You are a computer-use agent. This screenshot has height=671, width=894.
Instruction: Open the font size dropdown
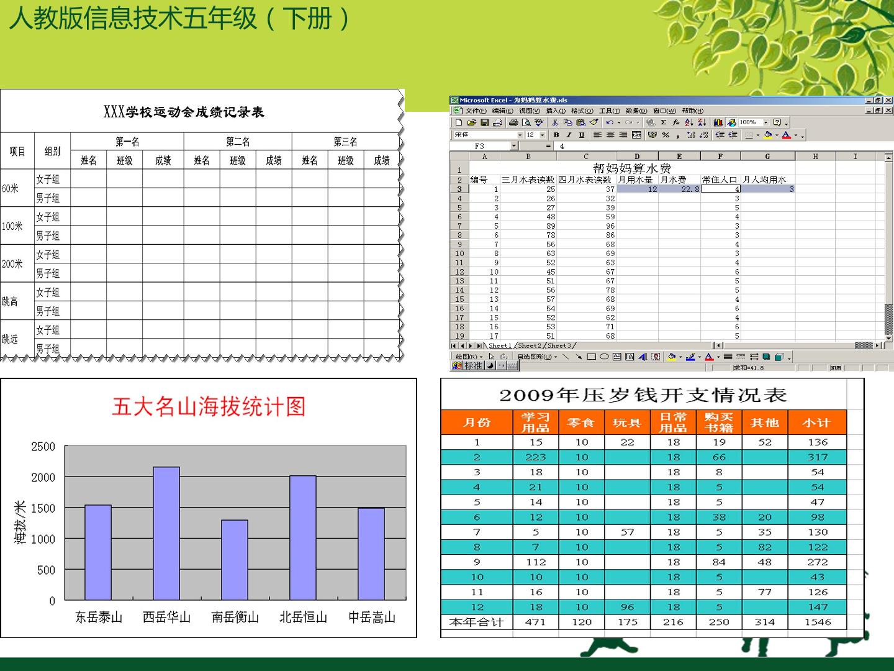[x=542, y=135]
